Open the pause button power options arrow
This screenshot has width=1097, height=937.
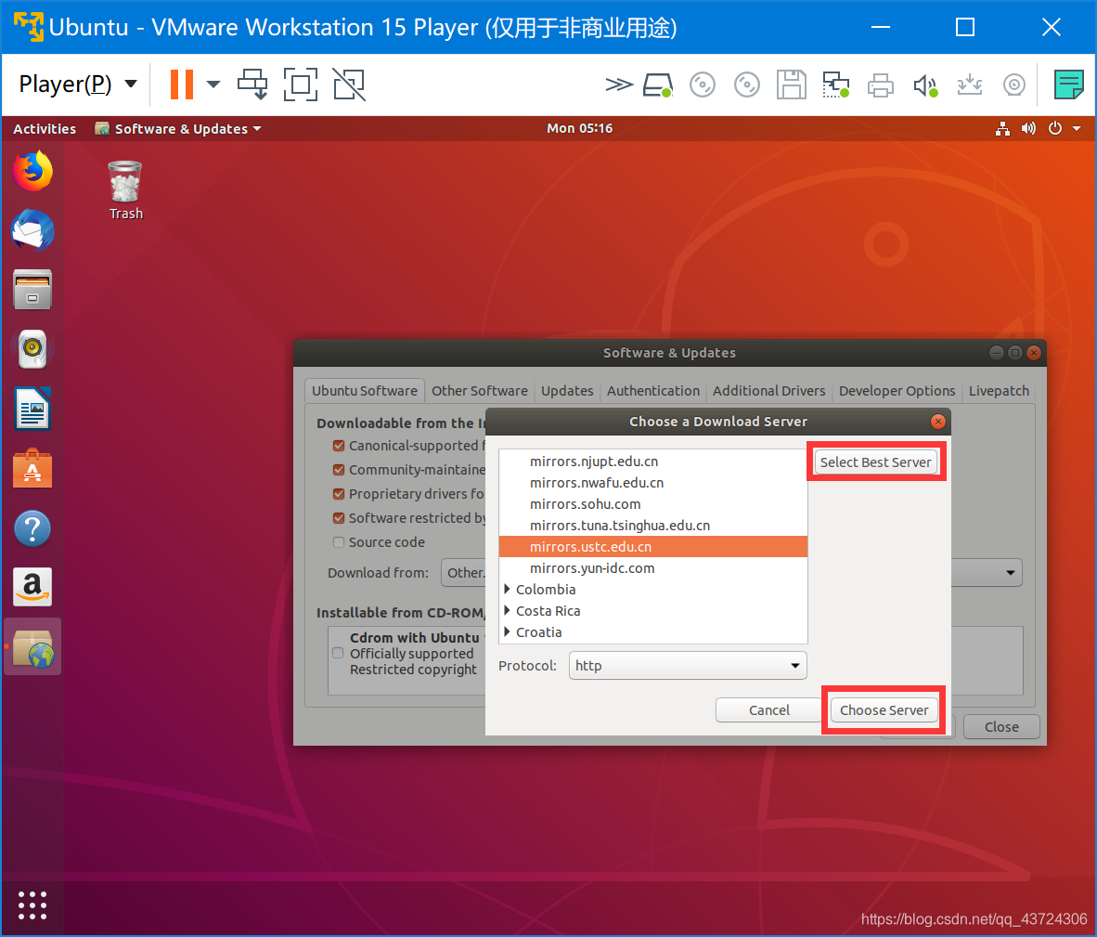coord(213,85)
